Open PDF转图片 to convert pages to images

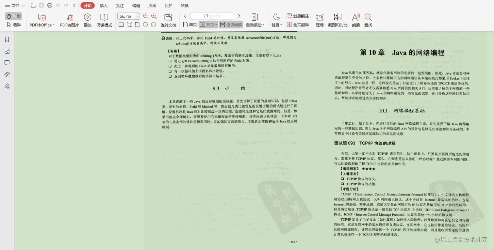click(69, 20)
